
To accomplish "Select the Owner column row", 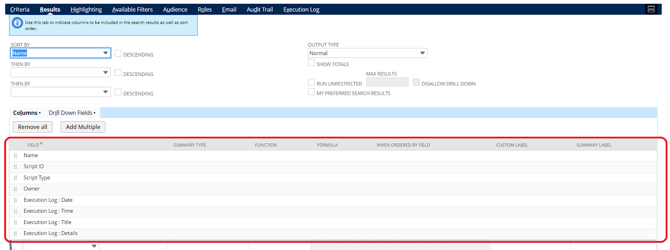I will (x=333, y=189).
